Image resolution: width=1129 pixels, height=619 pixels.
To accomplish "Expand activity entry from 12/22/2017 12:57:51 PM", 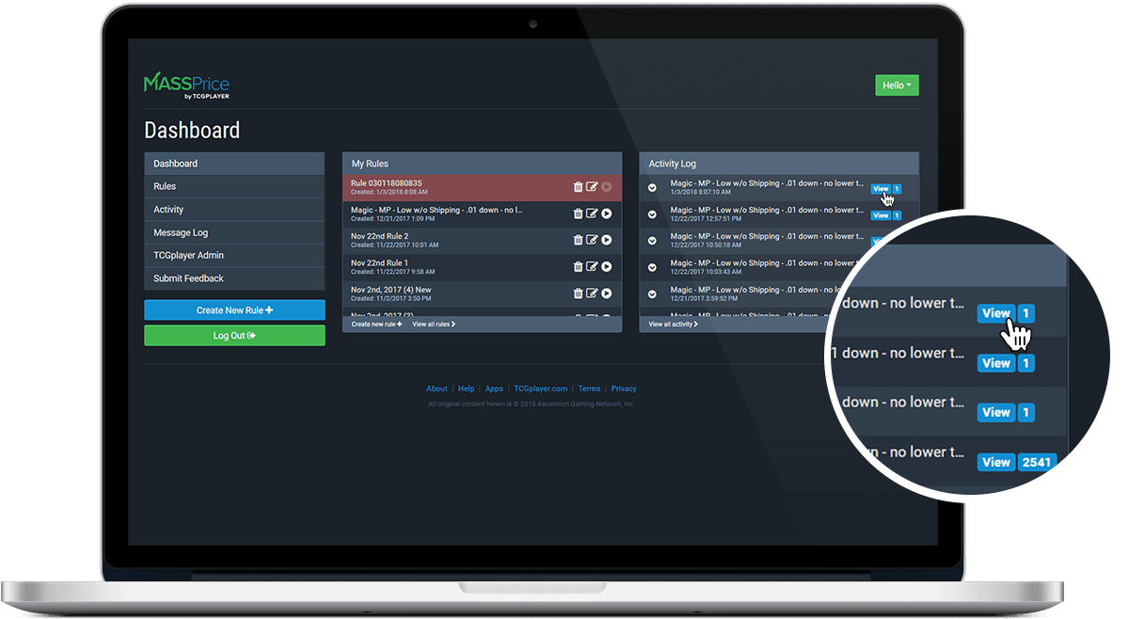I will point(653,214).
